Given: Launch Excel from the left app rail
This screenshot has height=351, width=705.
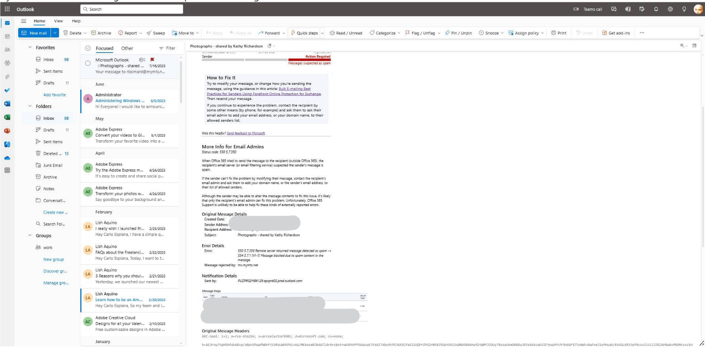Looking at the screenshot, I should [7, 117].
